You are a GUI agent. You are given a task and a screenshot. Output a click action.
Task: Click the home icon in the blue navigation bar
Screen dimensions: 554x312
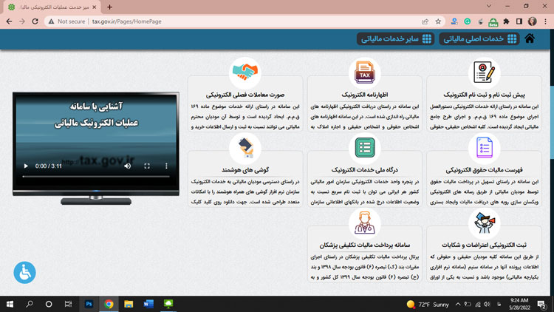[x=530, y=38]
